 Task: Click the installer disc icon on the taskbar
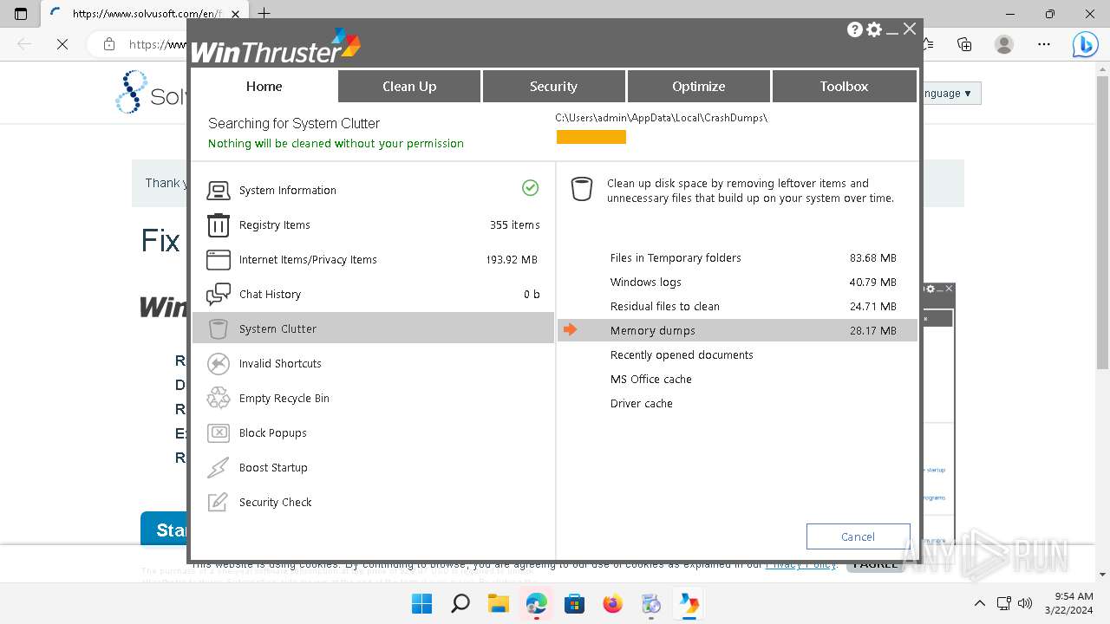(x=651, y=603)
